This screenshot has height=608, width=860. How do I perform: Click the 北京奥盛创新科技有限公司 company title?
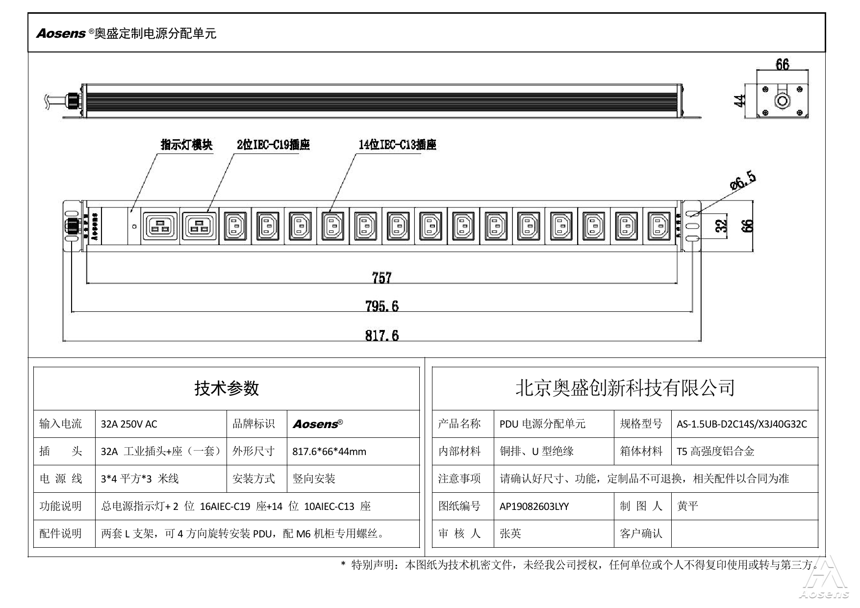[625, 388]
